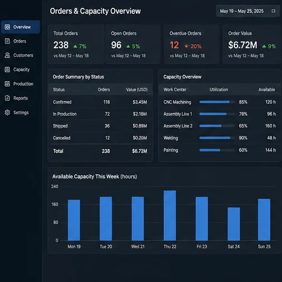Image resolution: width=282 pixels, height=282 pixels.
Task: Open the Settings page label
Action: coord(21,112)
